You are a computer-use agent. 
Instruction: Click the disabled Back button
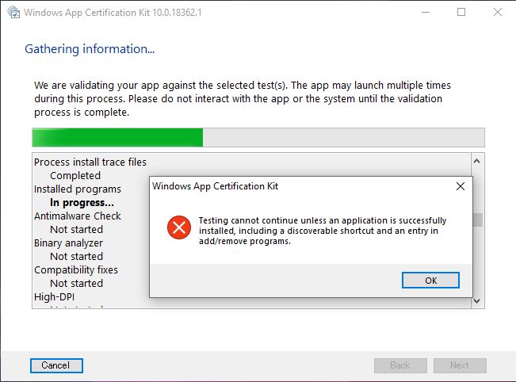(x=400, y=365)
